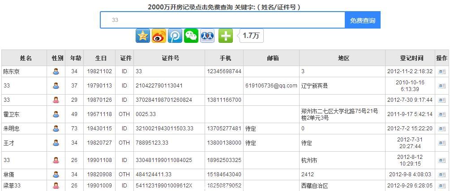
Task: Open the action icon in the 2012-7-2 15:22:20 row
Action: click(441, 129)
